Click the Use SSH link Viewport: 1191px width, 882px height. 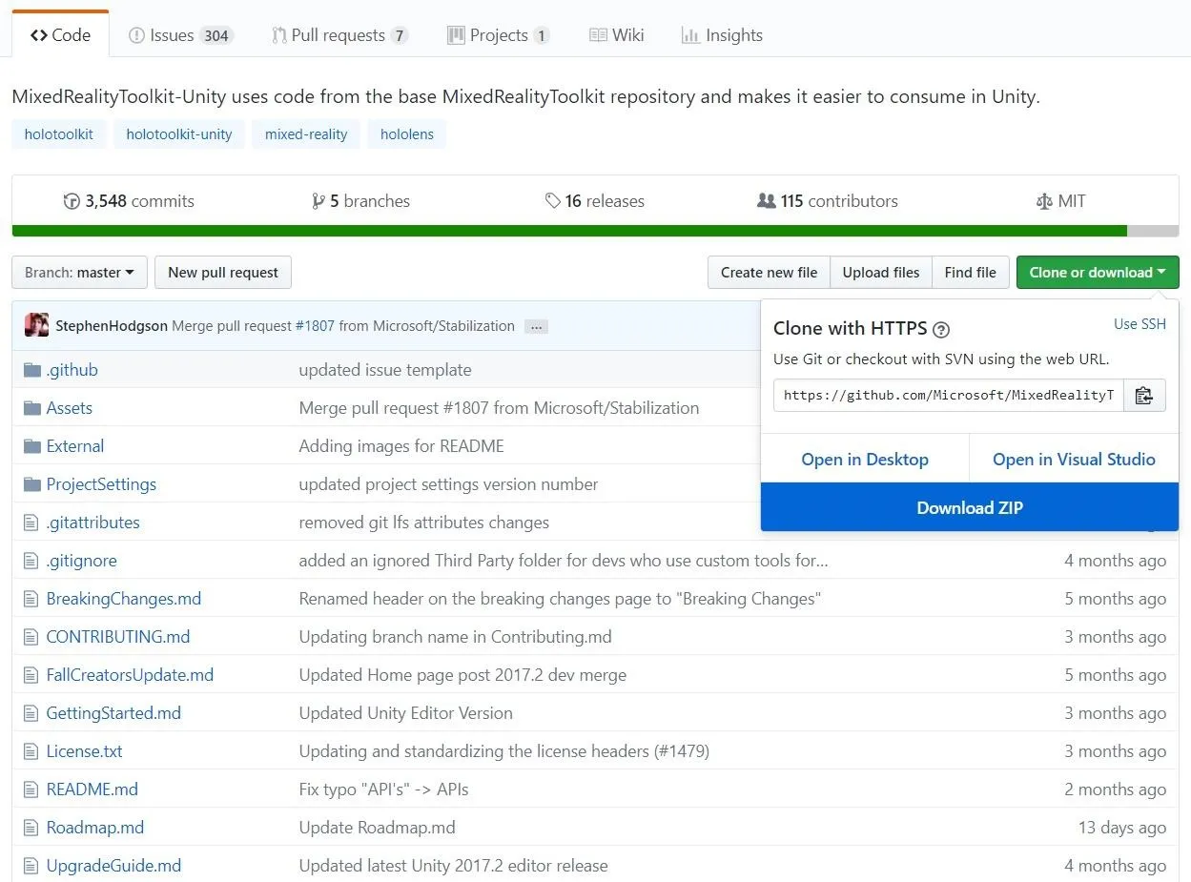click(x=1140, y=324)
